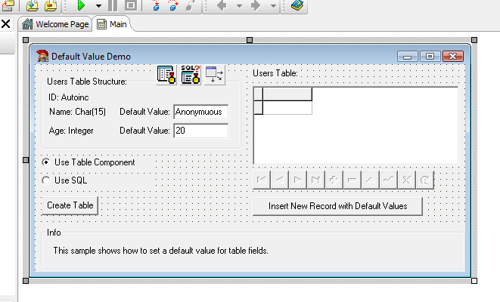This screenshot has width=500, height=302.
Task: Click the navigator's refresh button
Action: click(425, 180)
